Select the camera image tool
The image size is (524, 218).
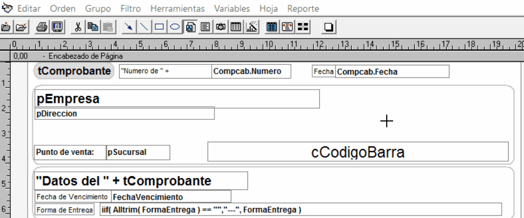pyautogui.click(x=221, y=27)
